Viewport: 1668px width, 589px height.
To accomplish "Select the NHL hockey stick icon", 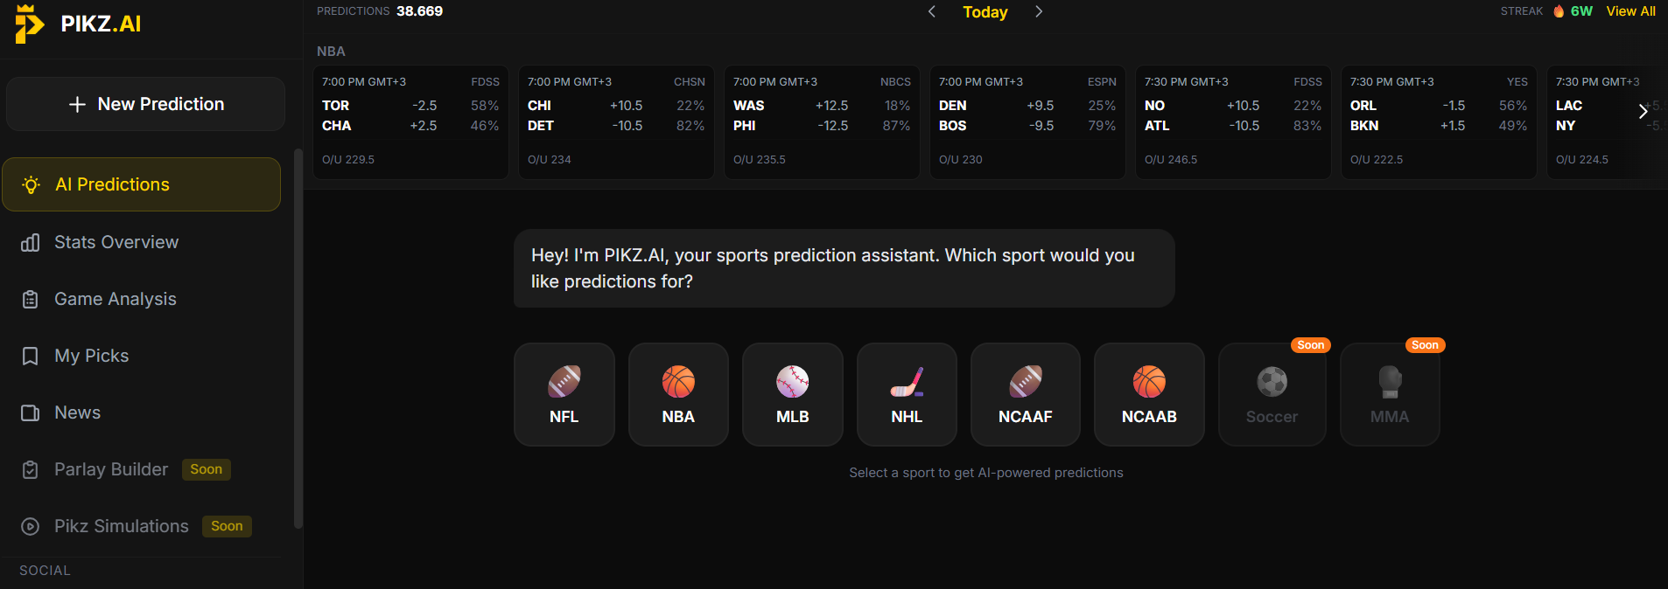I will click(907, 382).
